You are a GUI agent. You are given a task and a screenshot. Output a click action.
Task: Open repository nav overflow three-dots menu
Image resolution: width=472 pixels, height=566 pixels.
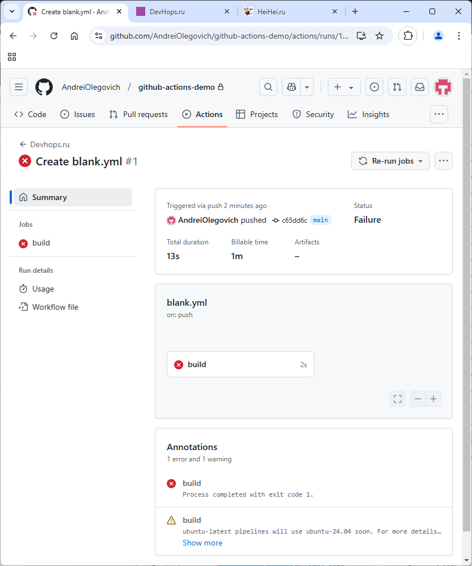(439, 114)
